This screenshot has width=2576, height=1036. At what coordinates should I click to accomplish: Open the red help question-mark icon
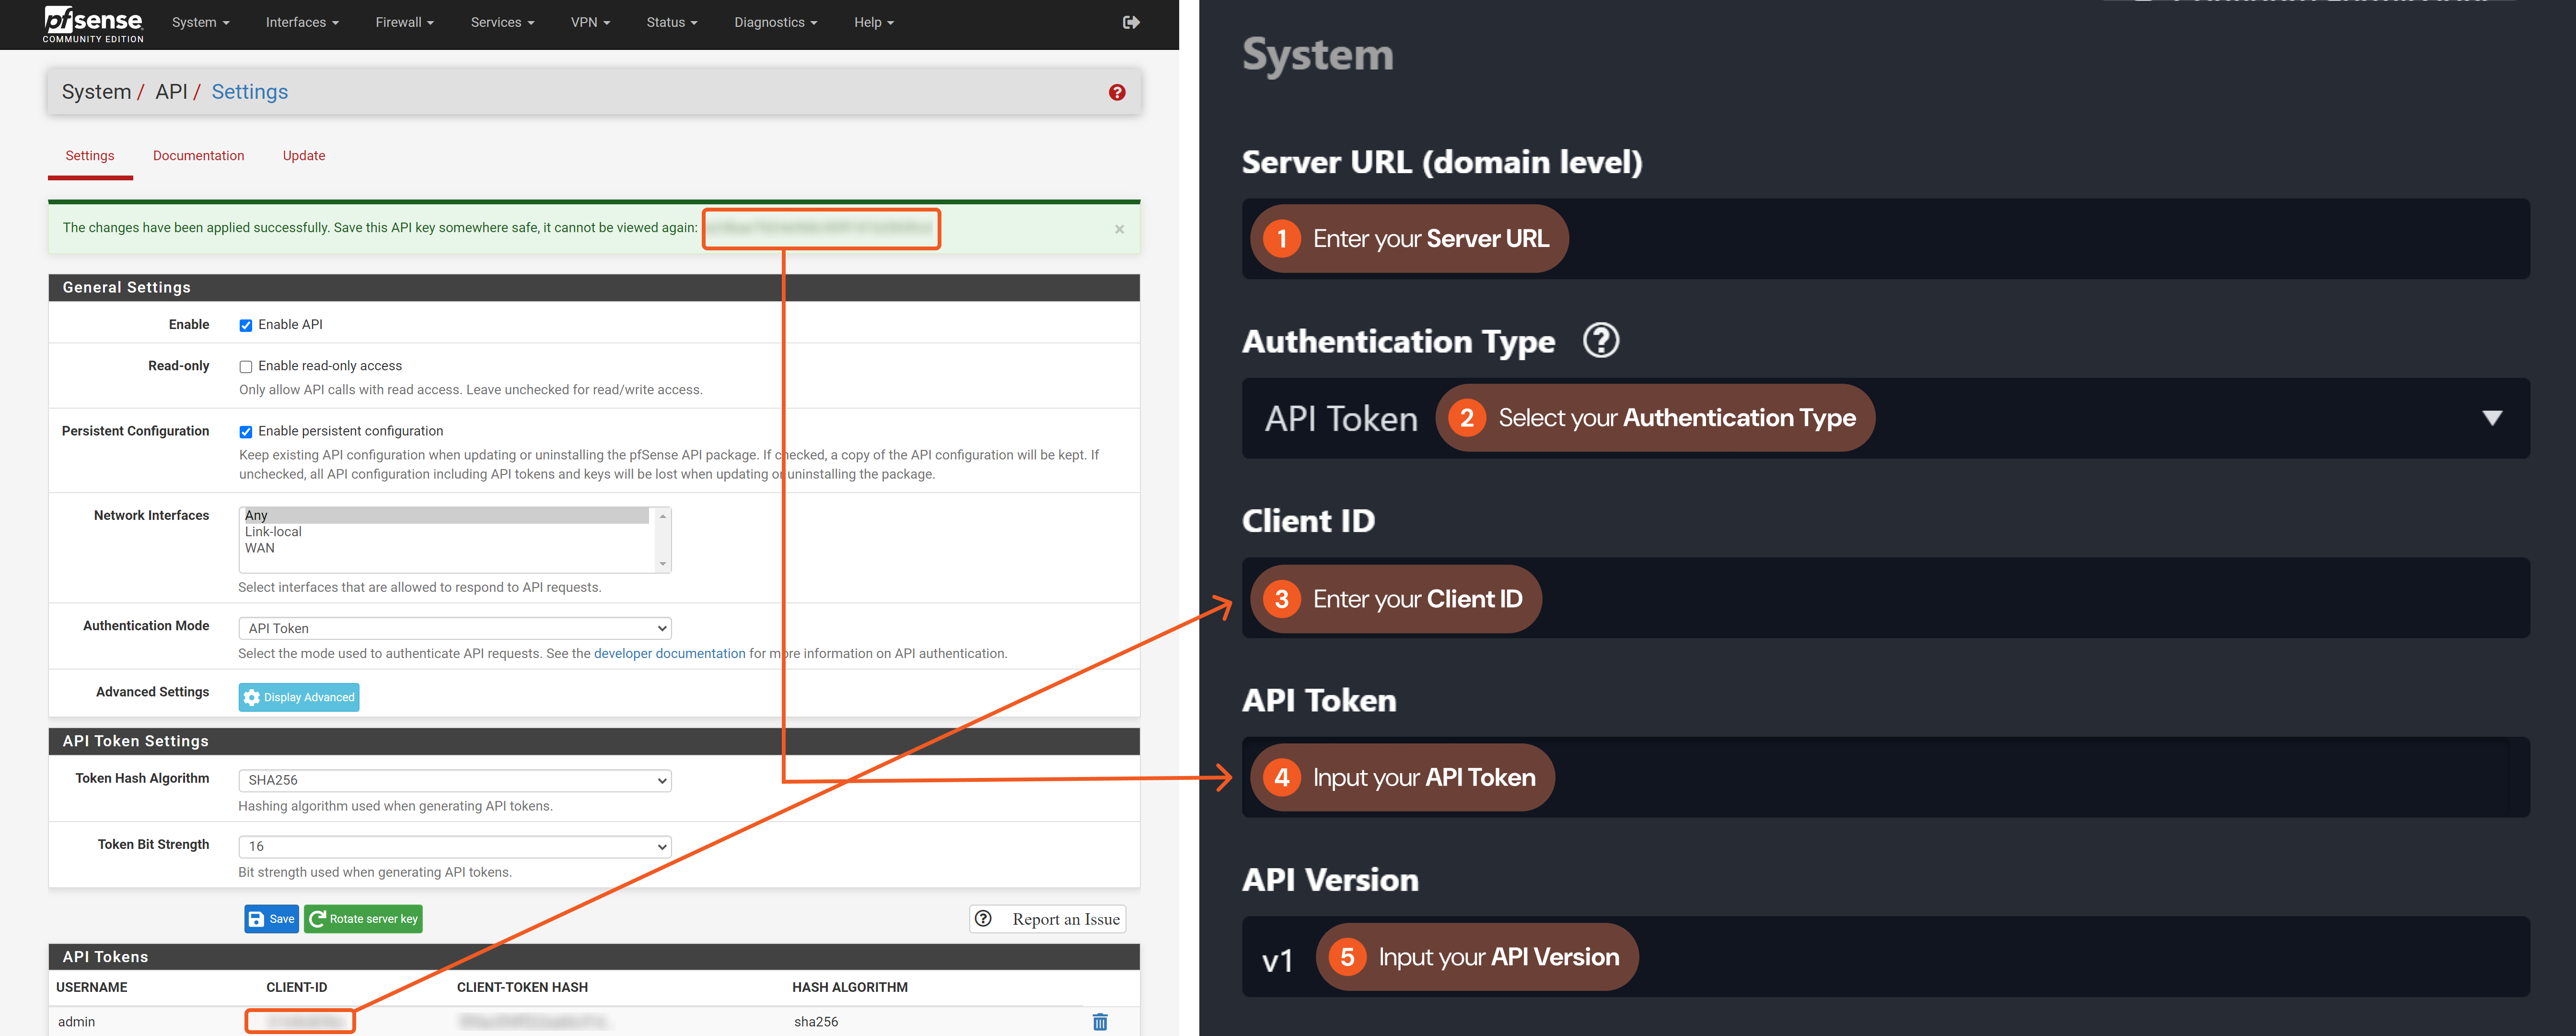(x=1117, y=92)
